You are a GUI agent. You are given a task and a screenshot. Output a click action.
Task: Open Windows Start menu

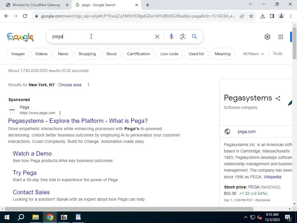coord(7,217)
